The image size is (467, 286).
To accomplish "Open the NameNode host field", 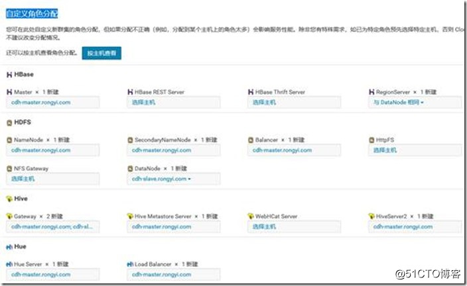I will (52, 150).
